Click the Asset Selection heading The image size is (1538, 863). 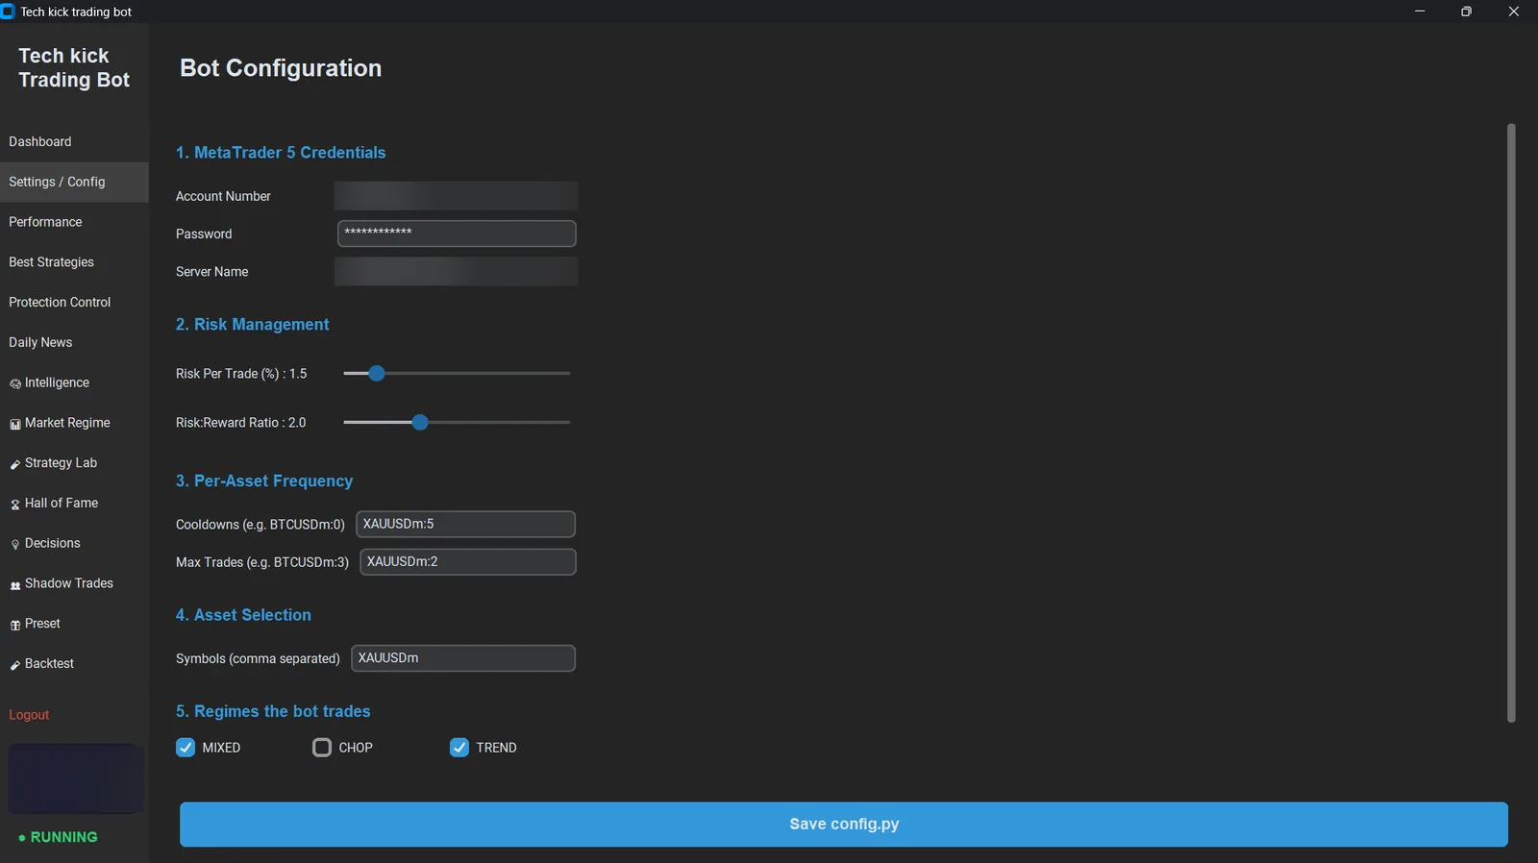(x=243, y=615)
